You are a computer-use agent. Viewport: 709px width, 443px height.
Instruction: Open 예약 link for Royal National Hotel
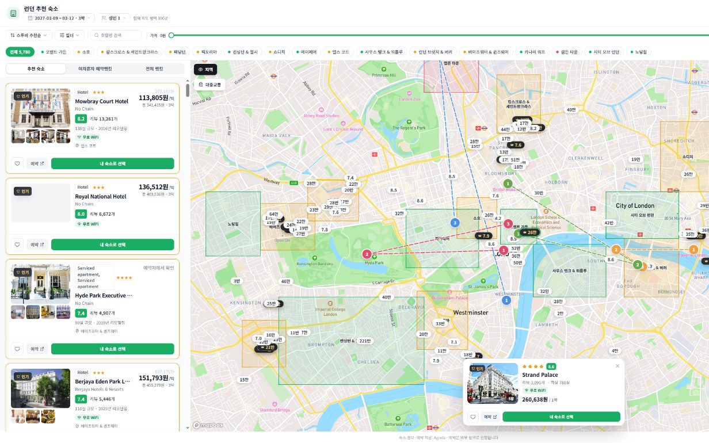[37, 245]
